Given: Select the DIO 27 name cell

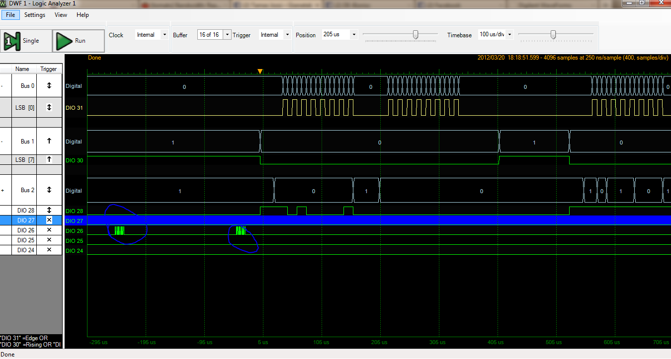Looking at the screenshot, I should pos(24,220).
